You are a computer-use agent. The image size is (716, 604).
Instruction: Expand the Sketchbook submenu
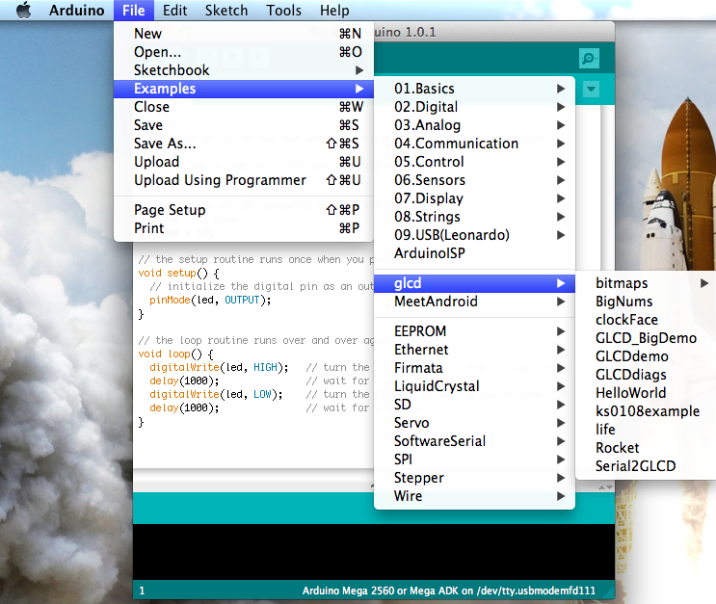[x=244, y=70]
